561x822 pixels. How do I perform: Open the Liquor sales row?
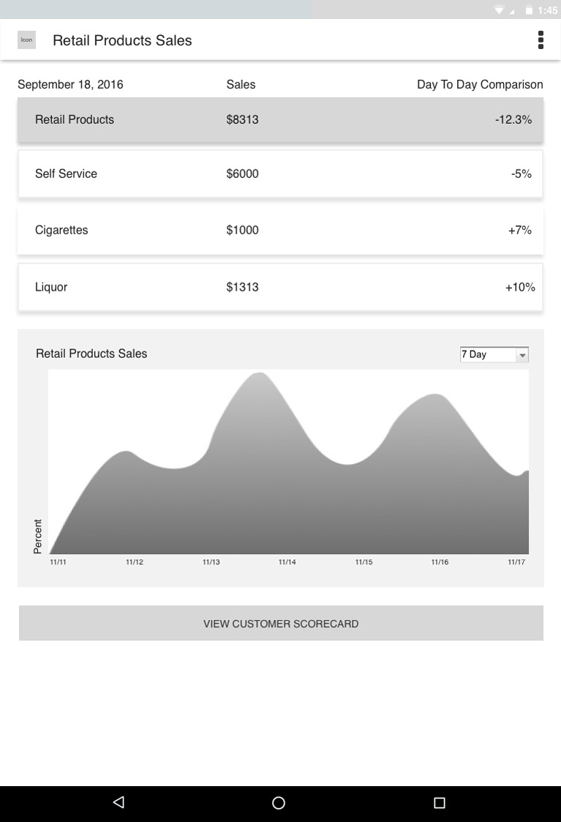[280, 287]
